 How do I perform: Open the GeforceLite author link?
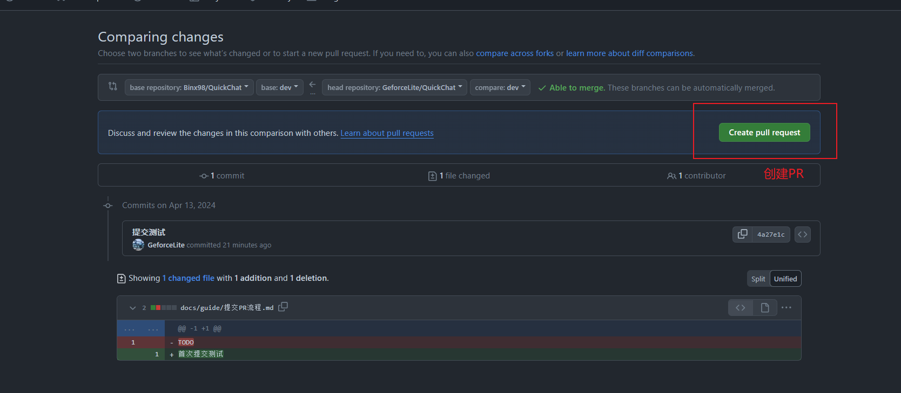click(x=166, y=245)
